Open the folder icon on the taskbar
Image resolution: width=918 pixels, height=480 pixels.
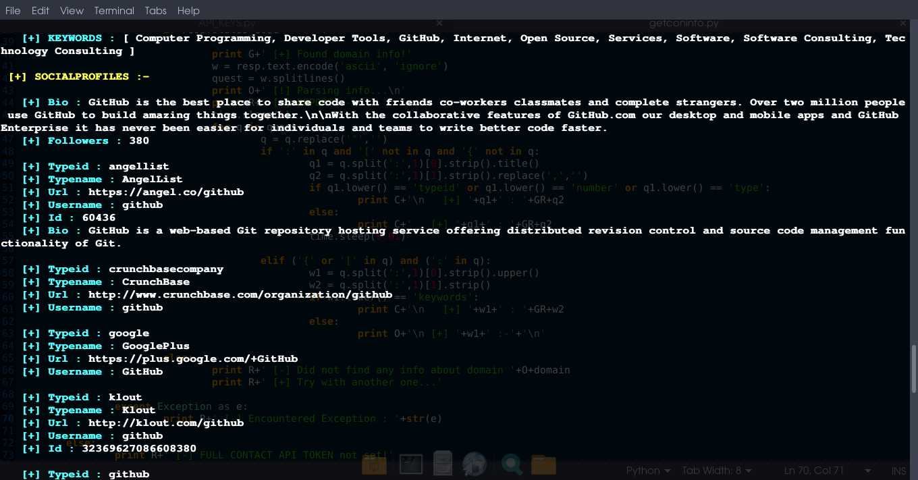[543, 465]
